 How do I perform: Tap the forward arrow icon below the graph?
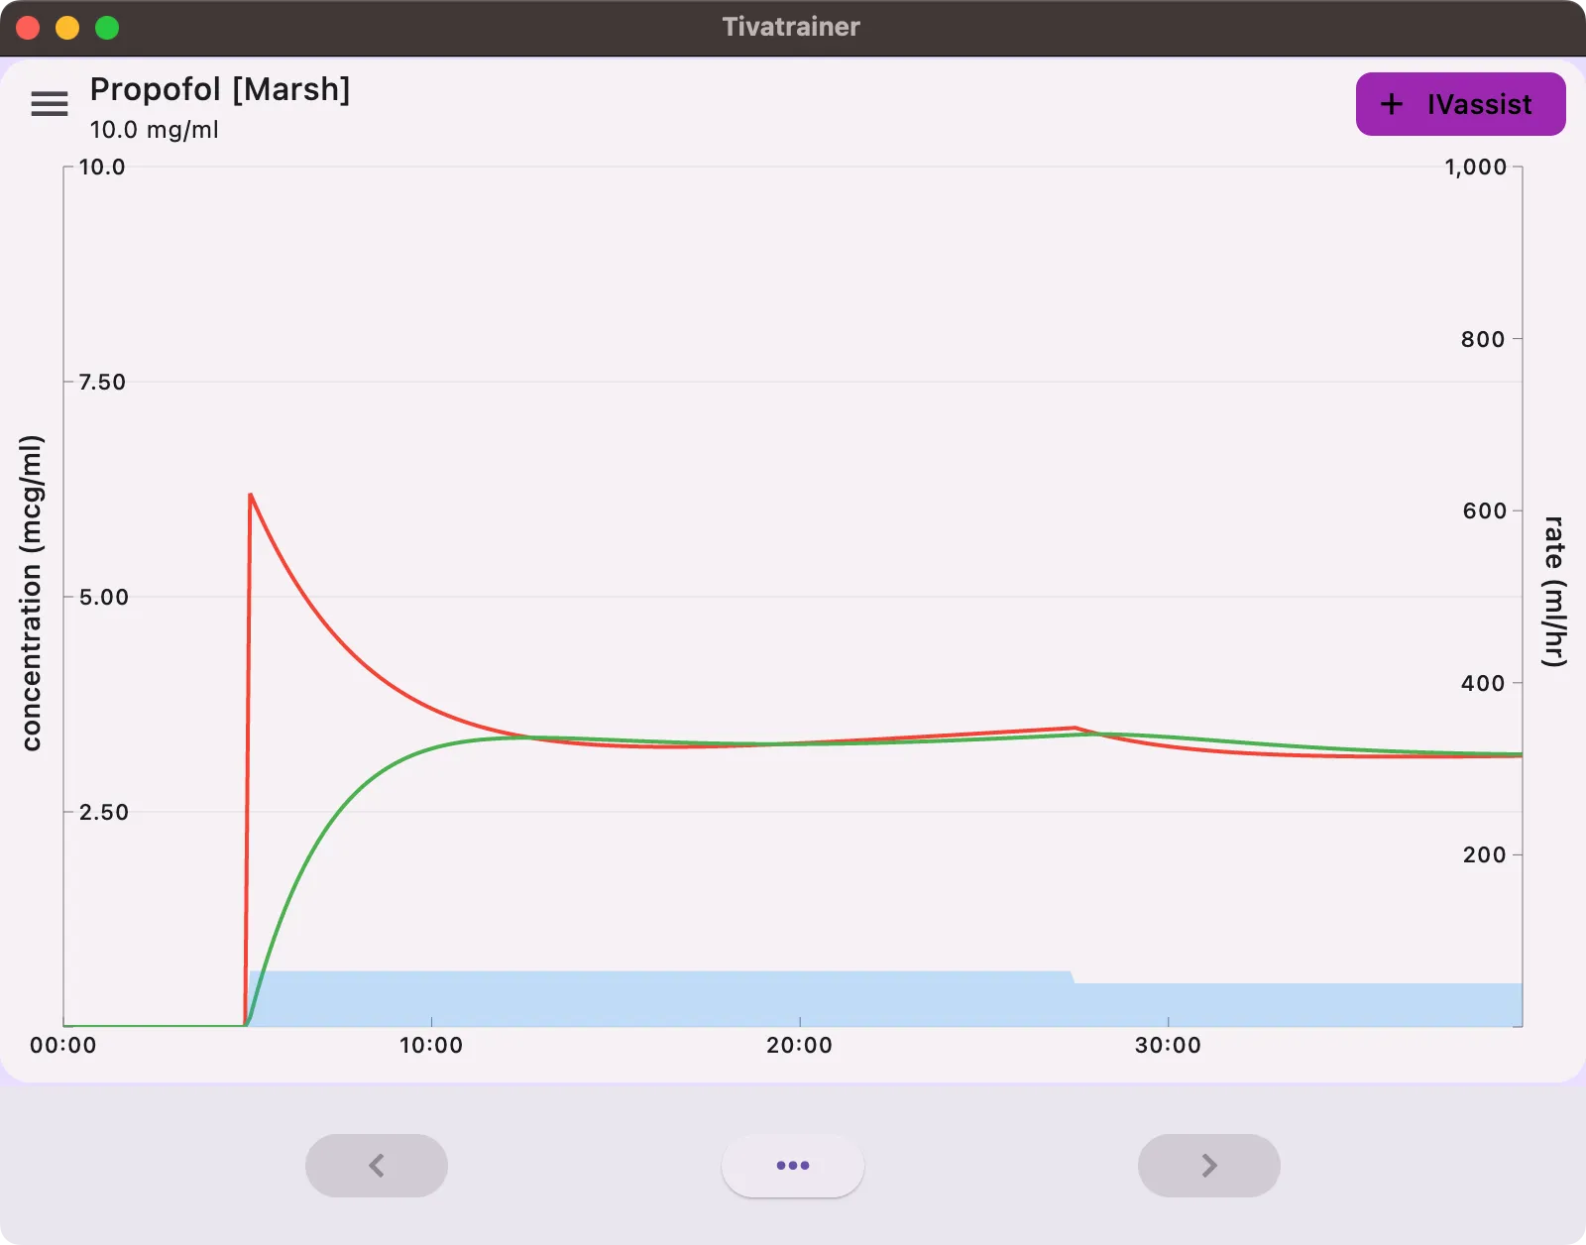point(1207,1166)
